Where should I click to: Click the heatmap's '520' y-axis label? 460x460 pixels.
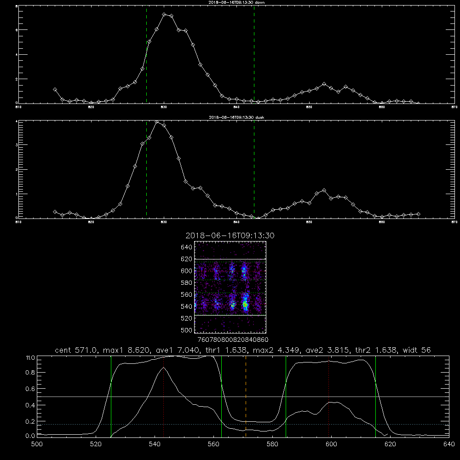pos(187,318)
